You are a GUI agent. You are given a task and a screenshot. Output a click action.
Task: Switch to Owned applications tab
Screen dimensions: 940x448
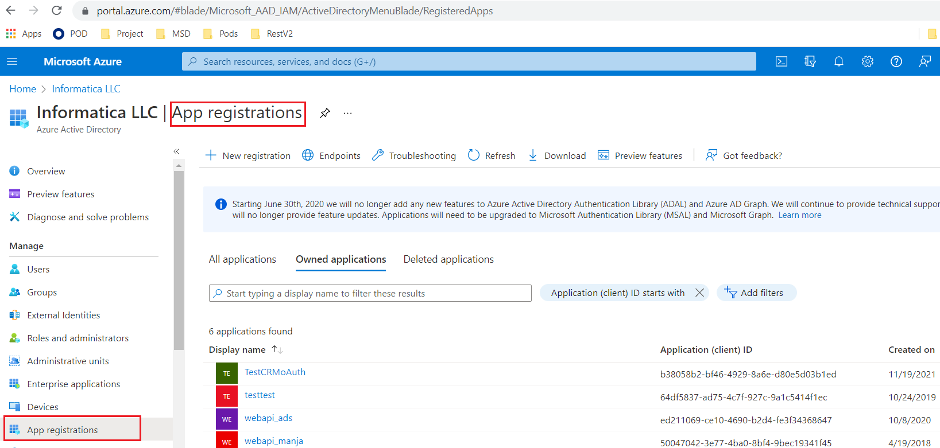click(x=341, y=259)
